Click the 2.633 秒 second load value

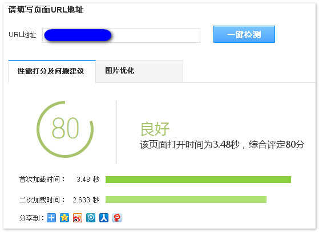[x=86, y=200]
